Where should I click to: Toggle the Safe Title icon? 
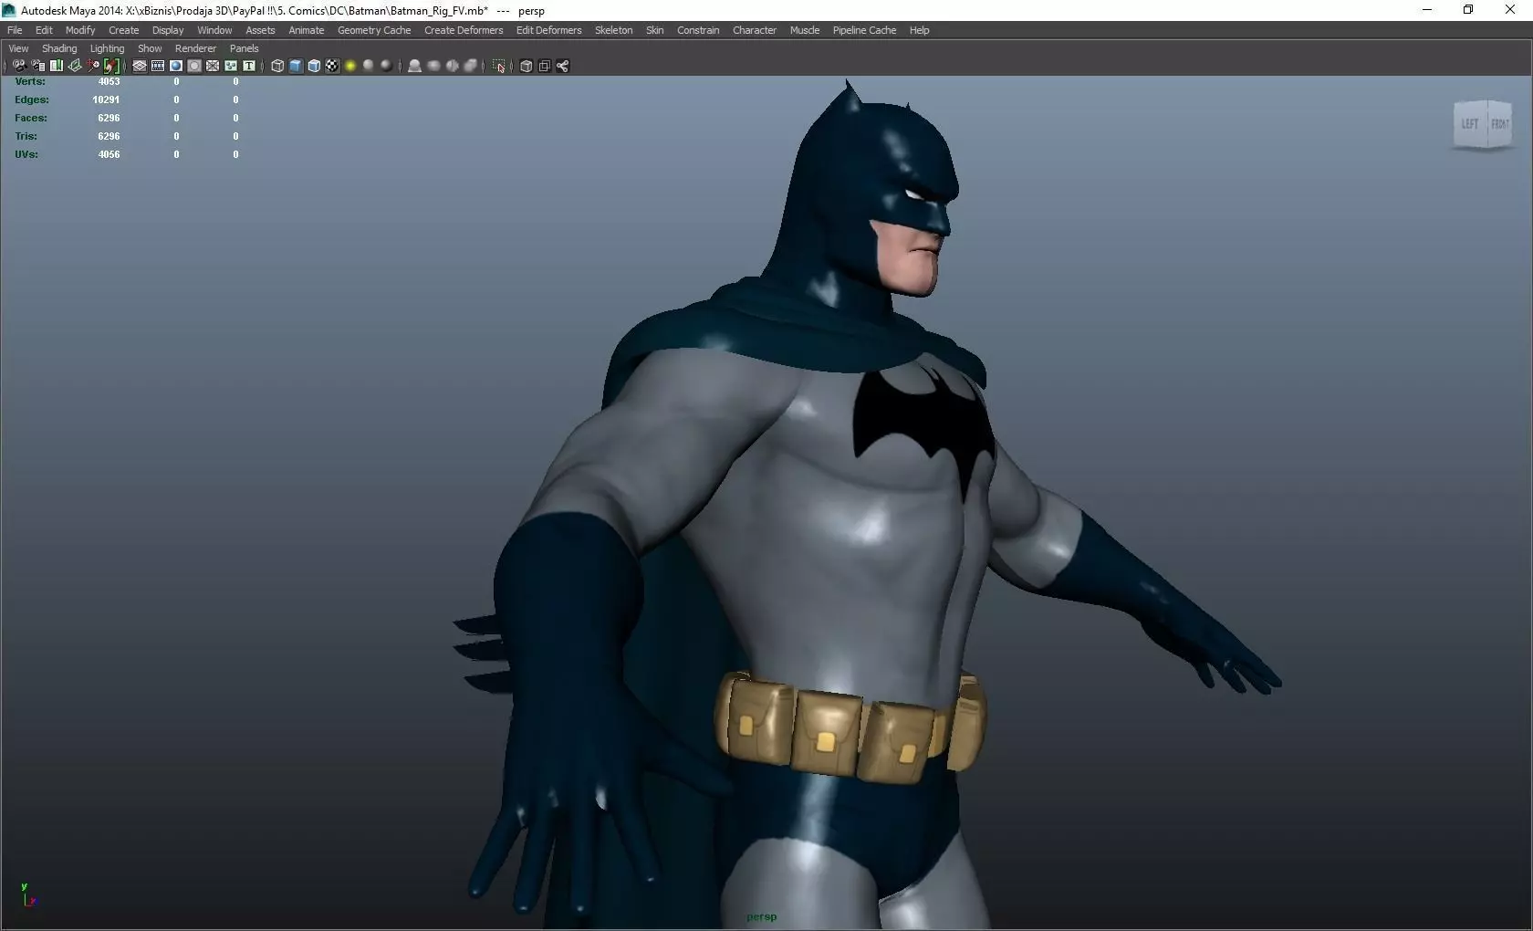click(x=249, y=66)
